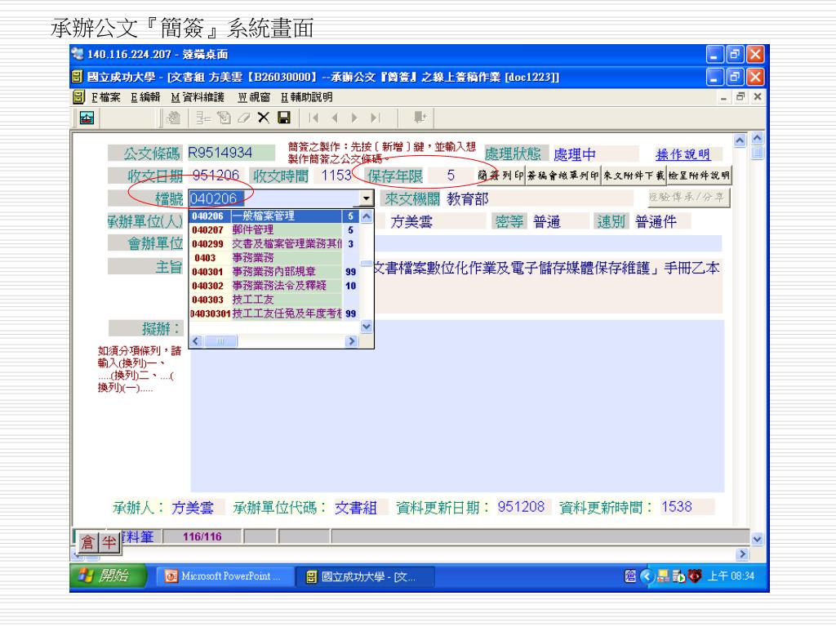Open the 資料維護 menu
Image resolution: width=836 pixels, height=627 pixels.
pos(198,97)
